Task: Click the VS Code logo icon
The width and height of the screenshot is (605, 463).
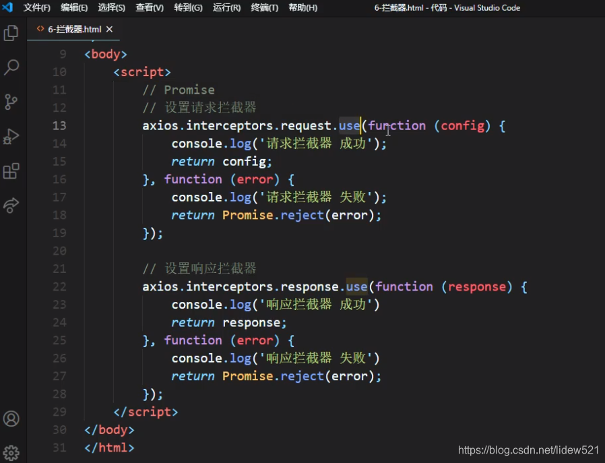Action: pos(7,7)
